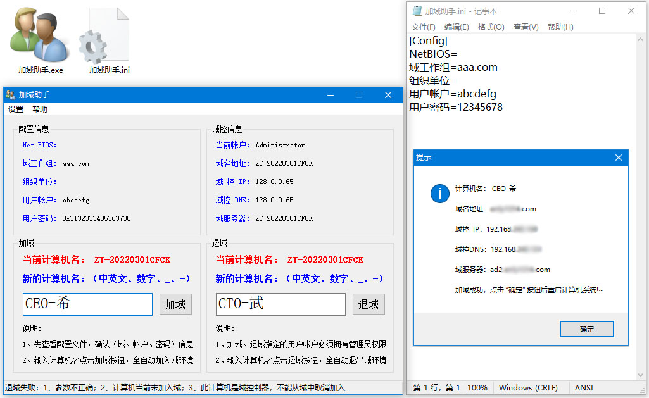Screen dimensions: 649x398
Task: Click the 加域助手 window title bar icon
Action: click(11, 94)
